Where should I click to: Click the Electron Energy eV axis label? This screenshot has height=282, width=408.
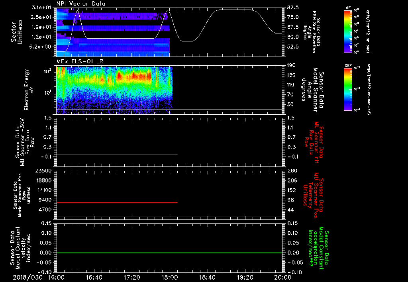(29, 90)
